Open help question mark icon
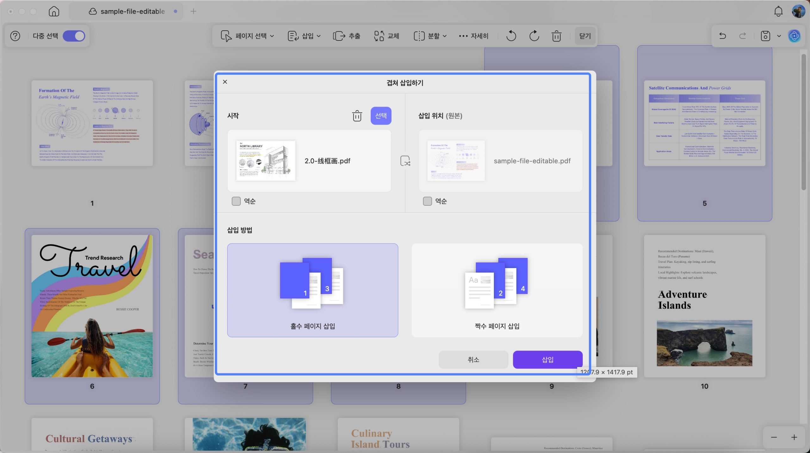This screenshot has height=453, width=810. point(15,36)
